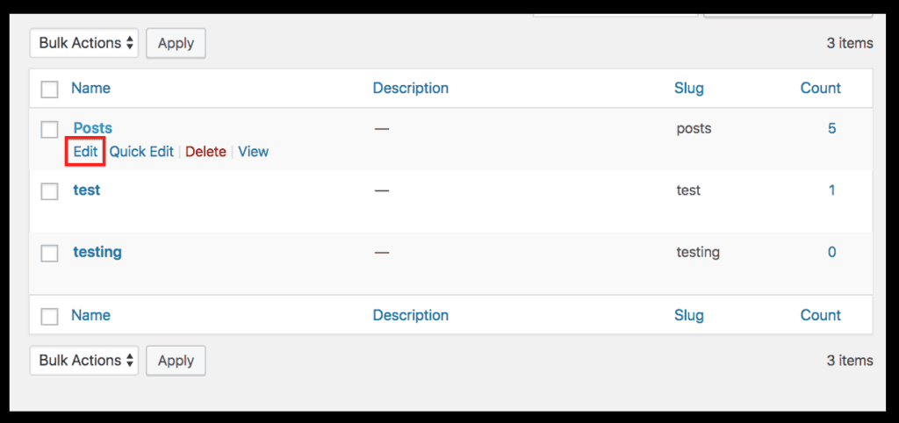
Task: Open the bottom Bulk Actions dropdown
Action: point(84,361)
